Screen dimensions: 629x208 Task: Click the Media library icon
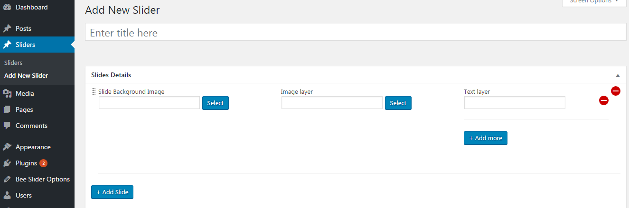[x=7, y=93]
